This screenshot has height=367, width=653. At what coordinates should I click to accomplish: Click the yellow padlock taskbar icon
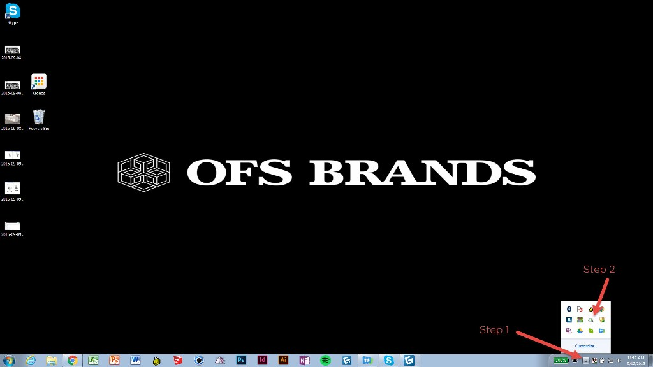(157, 361)
